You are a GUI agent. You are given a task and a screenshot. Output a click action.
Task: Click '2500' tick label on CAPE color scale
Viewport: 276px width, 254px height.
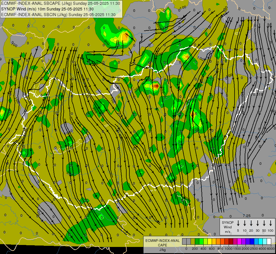pyautogui.click(x=254, y=249)
